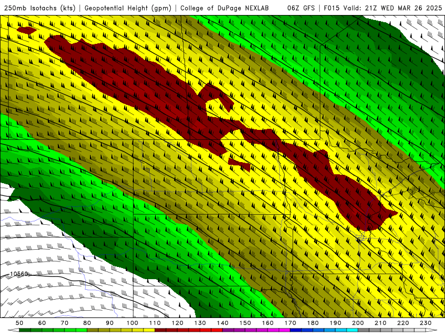Image resolution: width=445 pixels, height=333 pixels.
Task: Click the '50' legend value
Action: [19, 323]
